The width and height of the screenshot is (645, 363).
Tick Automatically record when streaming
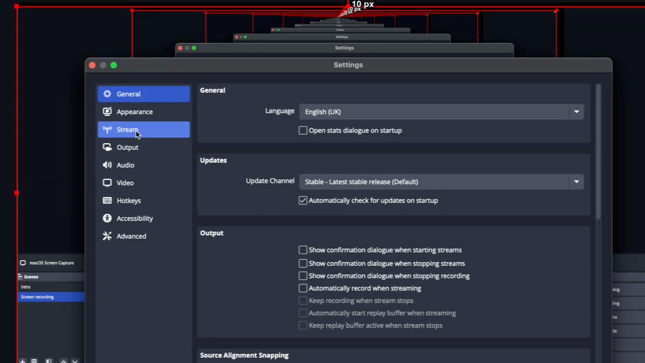coord(303,288)
